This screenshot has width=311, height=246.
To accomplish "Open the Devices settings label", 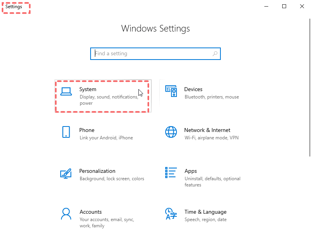I will [x=193, y=90].
